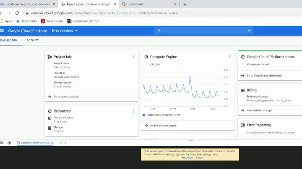Viewport: 302px width, 169px height.
Task: Click the Google Cloud Platform status card icon
Action: (243, 57)
